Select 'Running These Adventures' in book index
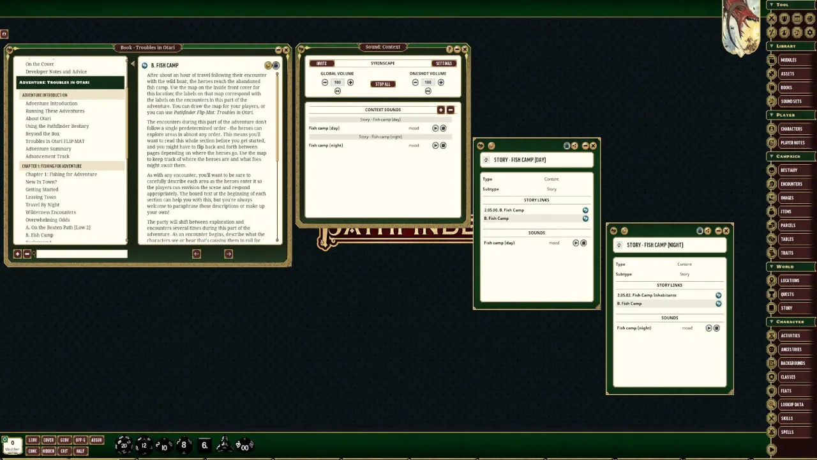 tap(55, 111)
